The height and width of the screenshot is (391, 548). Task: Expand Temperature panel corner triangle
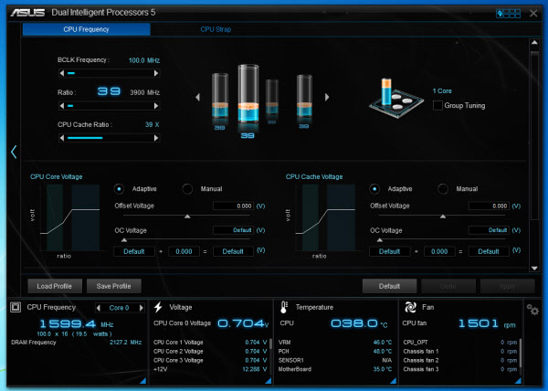click(x=393, y=381)
